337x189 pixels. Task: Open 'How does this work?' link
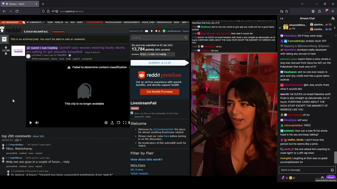[x=146, y=159]
